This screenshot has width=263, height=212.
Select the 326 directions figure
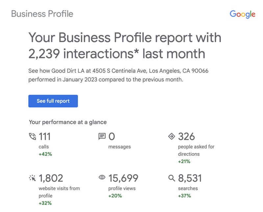point(186,136)
